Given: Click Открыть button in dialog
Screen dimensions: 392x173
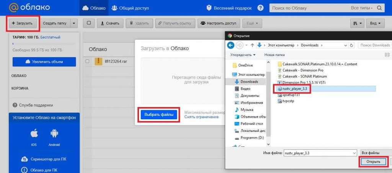Looking at the screenshot, I should click(373, 162).
